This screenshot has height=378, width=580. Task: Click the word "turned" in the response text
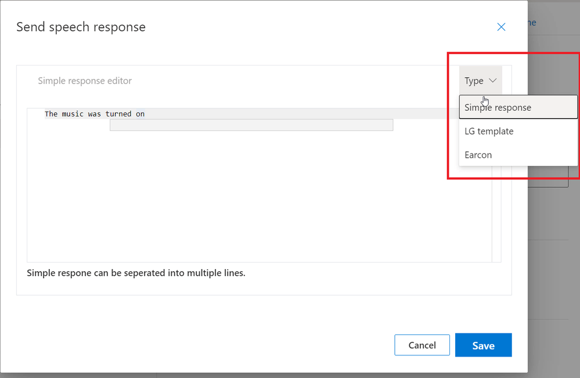(x=118, y=114)
